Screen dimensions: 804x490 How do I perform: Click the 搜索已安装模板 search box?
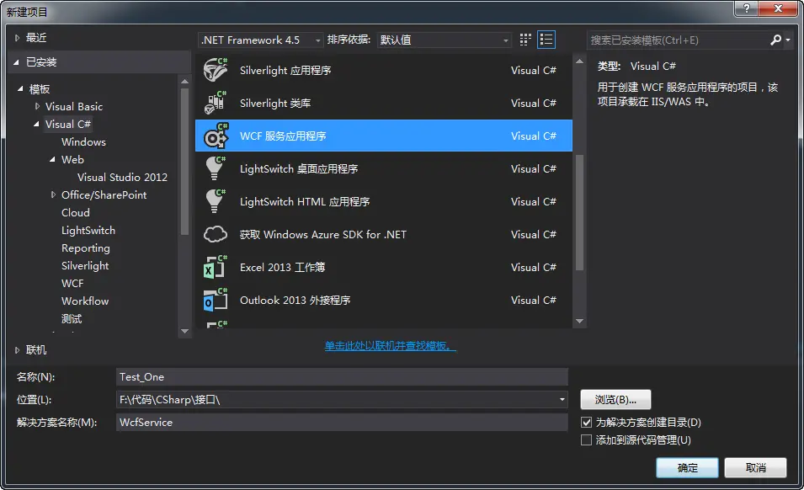click(x=678, y=40)
